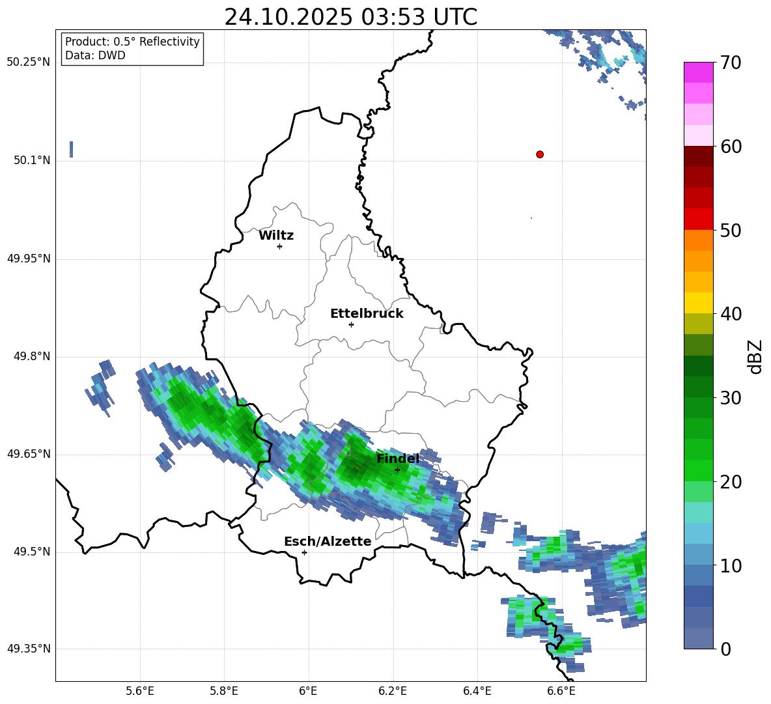Image resolution: width=771 pixels, height=704 pixels.
Task: Select the Findel map label
Action: tap(398, 458)
